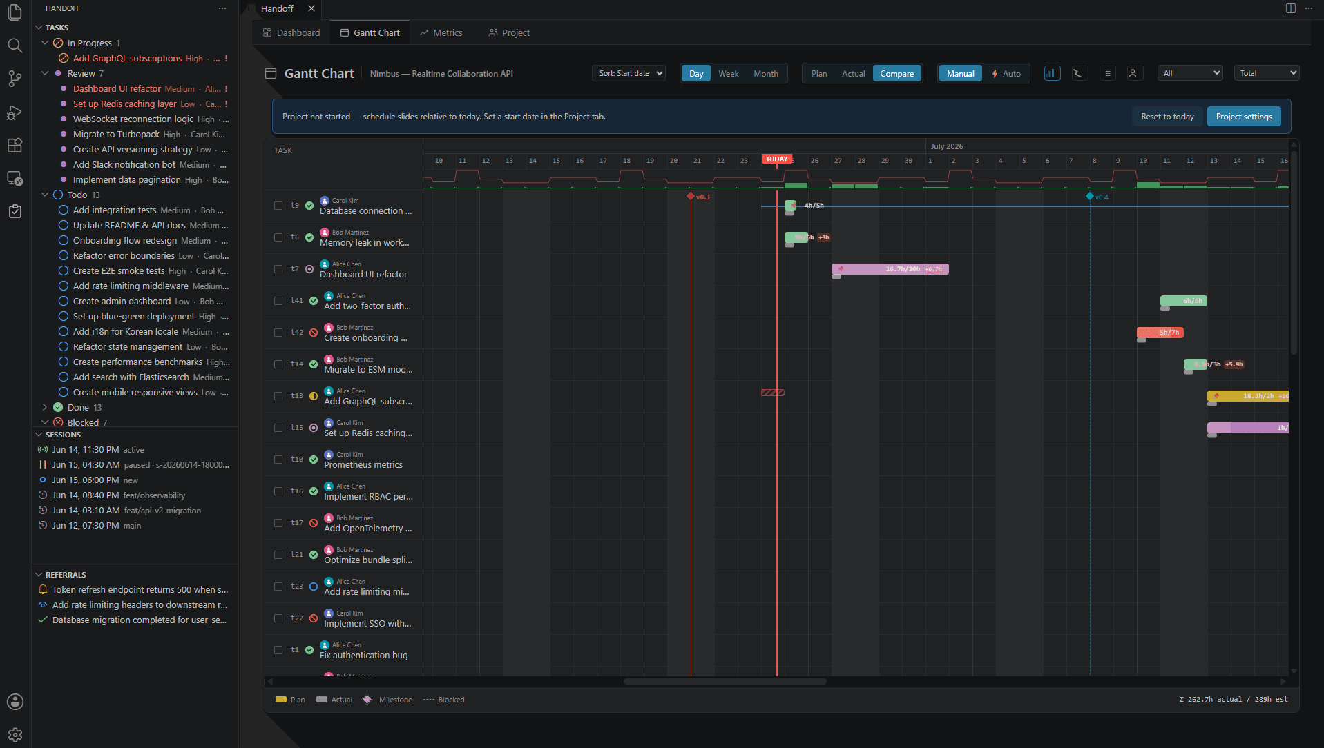Open Handoff panel more actions ellipsis

222,8
